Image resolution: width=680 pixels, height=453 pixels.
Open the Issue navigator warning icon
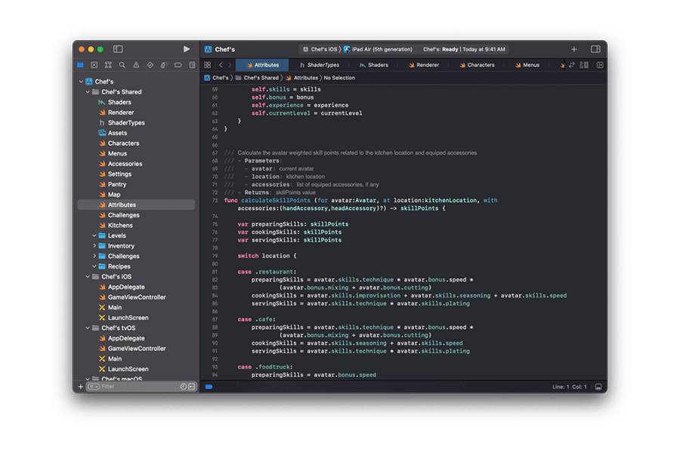[x=136, y=65]
